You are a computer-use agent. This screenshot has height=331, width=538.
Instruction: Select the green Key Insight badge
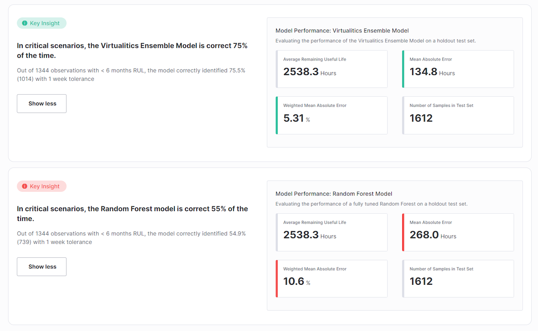(42, 23)
